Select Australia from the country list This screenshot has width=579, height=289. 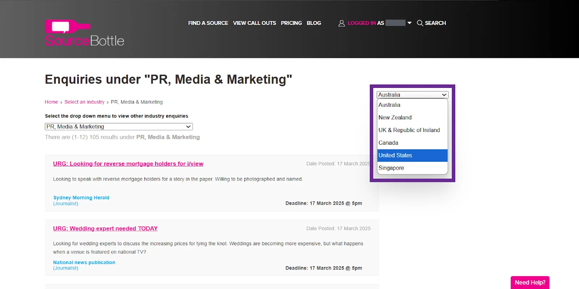point(413,105)
